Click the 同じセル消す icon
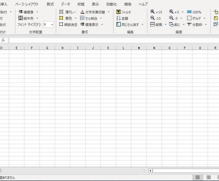Screen dimensions: 219x181 click(119, 24)
